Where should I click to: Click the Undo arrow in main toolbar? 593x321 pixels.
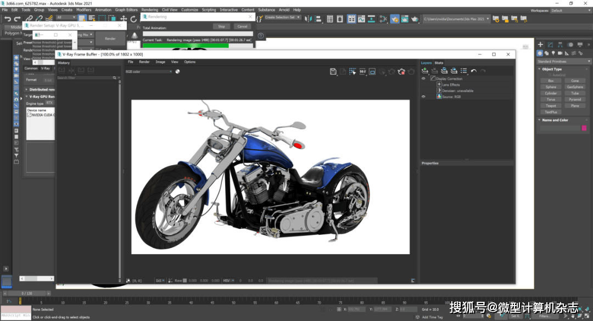point(7,19)
